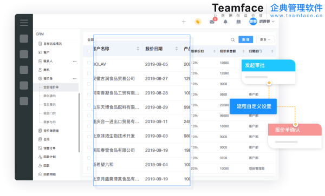Click the CRM module title
The image size is (325, 196).
coord(40,34)
